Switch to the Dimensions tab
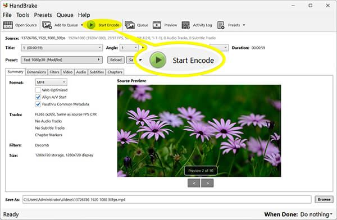This screenshot has width=337, height=220. (37, 72)
